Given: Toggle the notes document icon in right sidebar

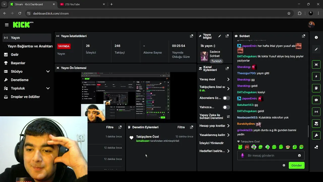Looking at the screenshot, I should [316, 88].
